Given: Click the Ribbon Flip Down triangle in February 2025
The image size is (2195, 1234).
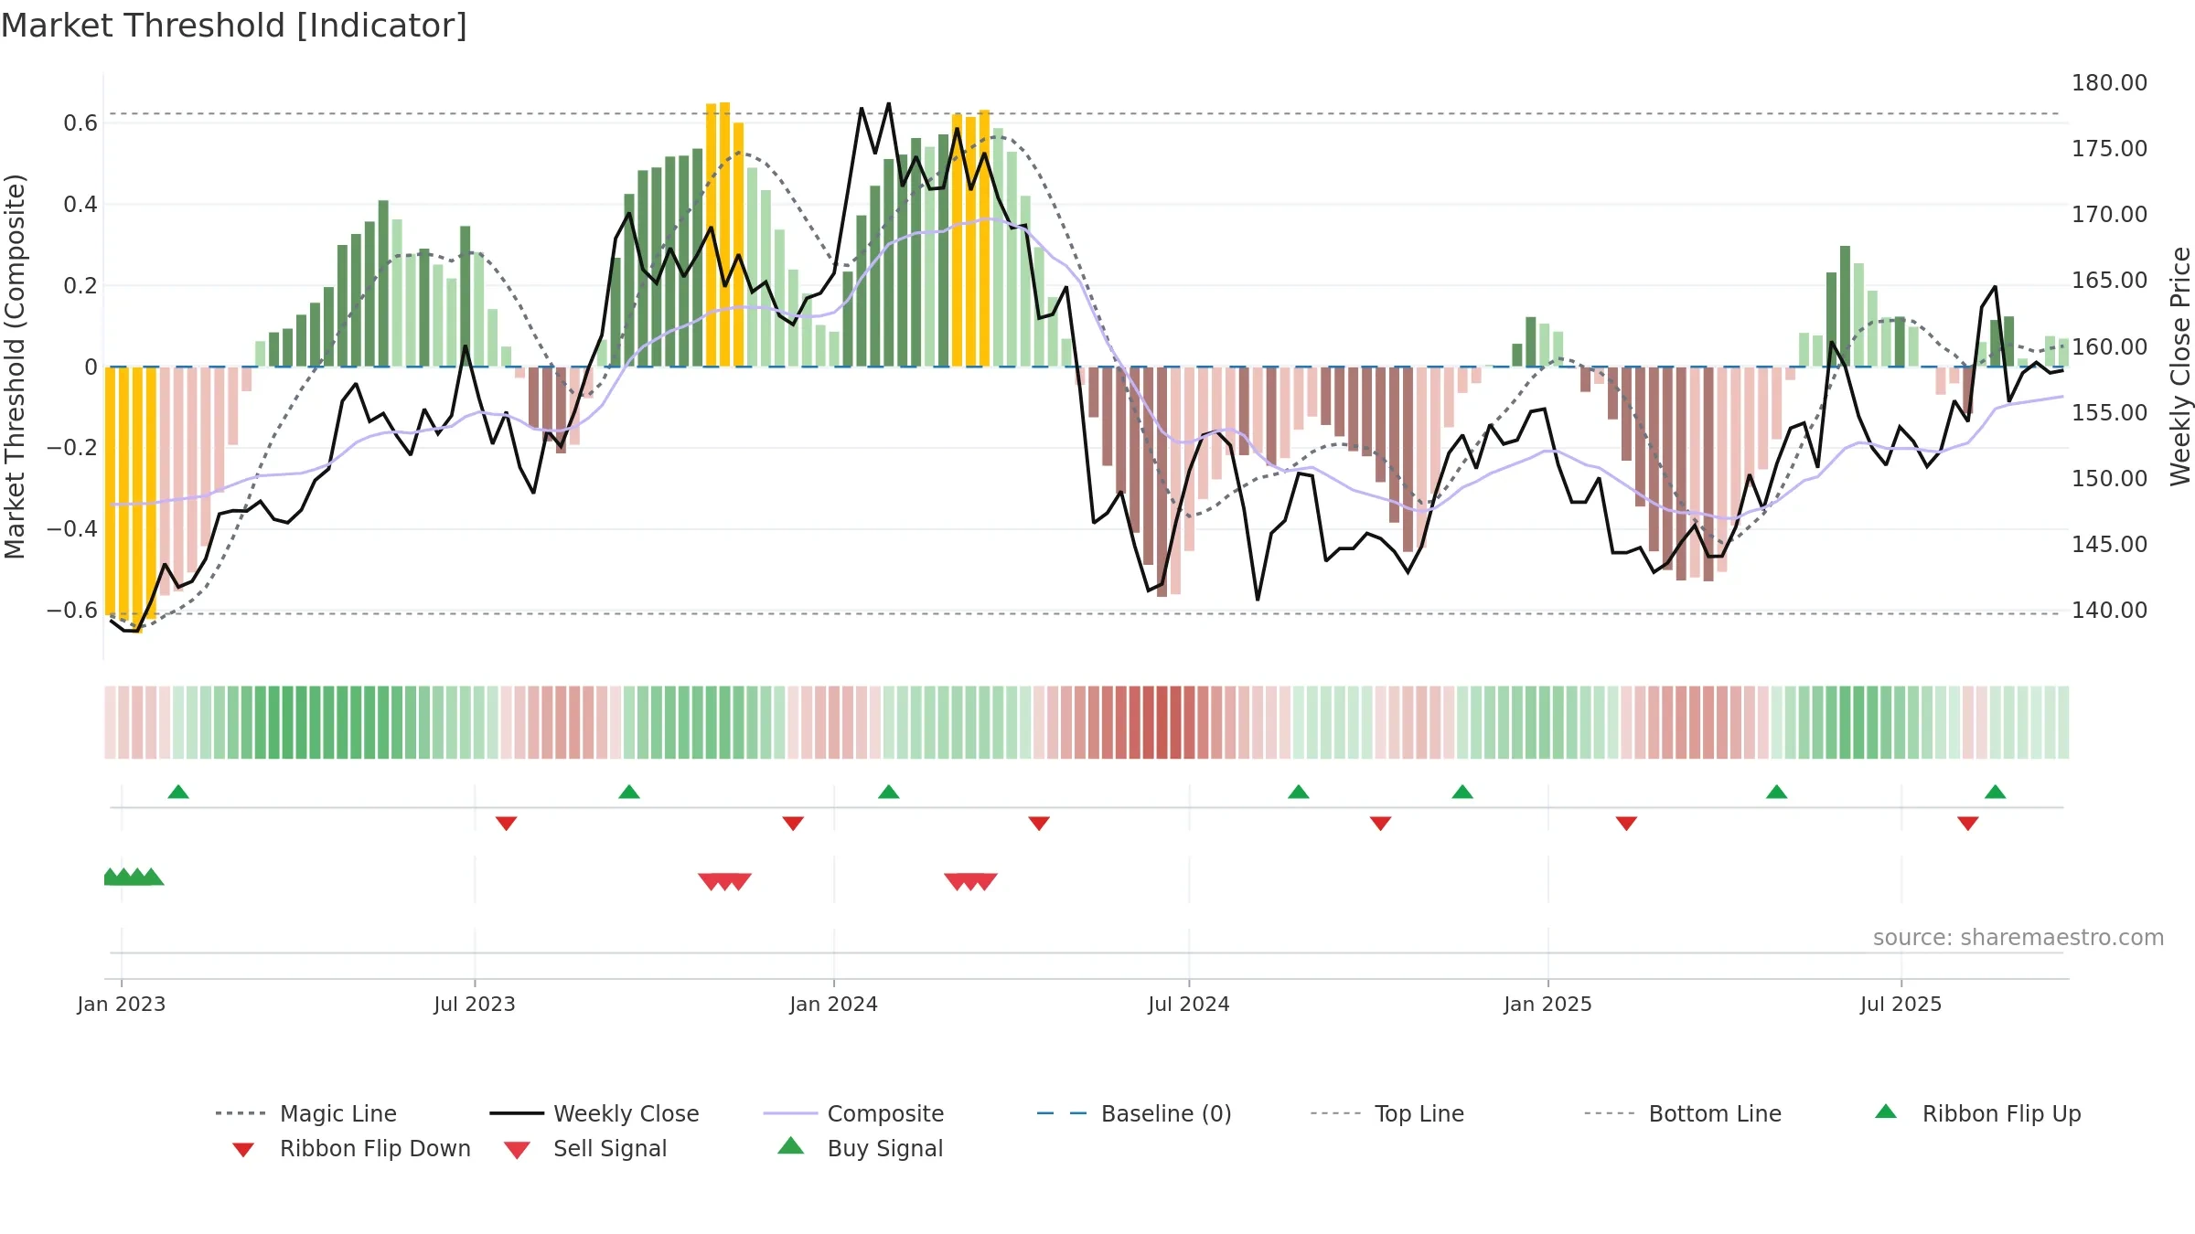Looking at the screenshot, I should 1626,824.
